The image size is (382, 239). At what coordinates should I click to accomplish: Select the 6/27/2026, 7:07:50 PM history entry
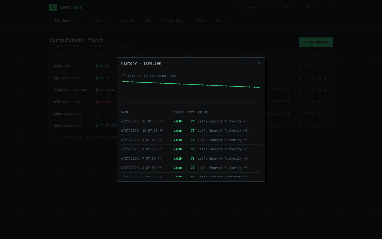tap(191, 159)
